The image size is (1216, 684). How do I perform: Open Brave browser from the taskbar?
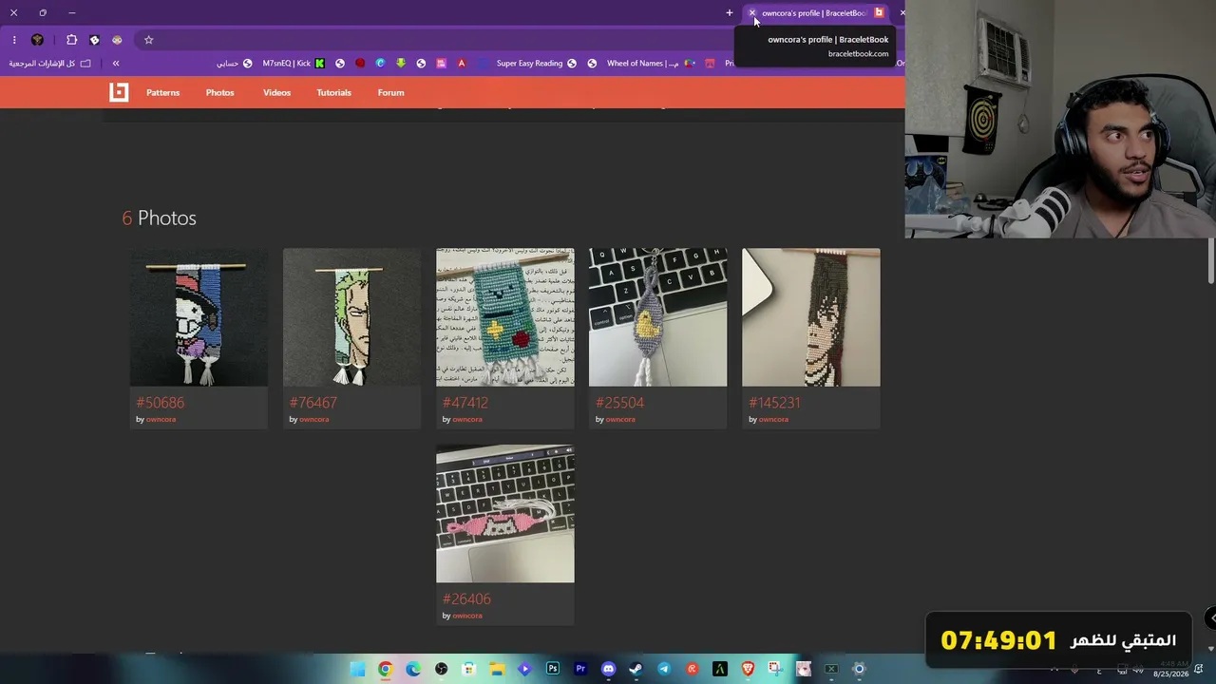click(748, 669)
